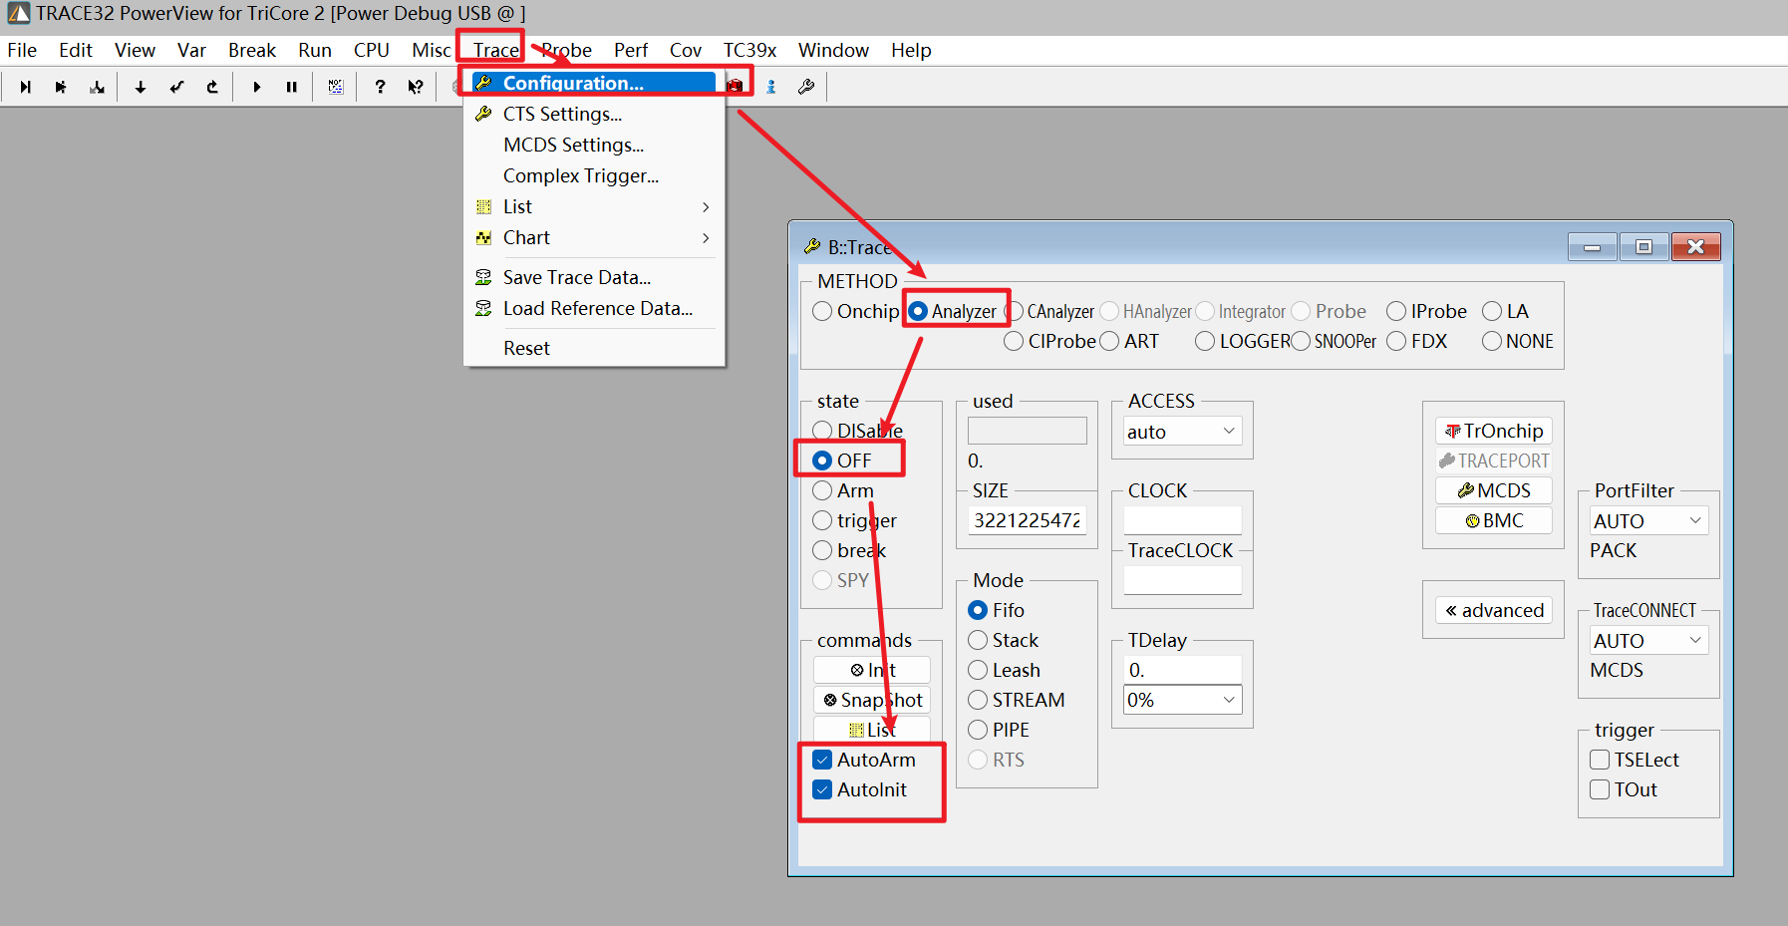
Task: Click the context help pointer icon
Action: coord(416,87)
